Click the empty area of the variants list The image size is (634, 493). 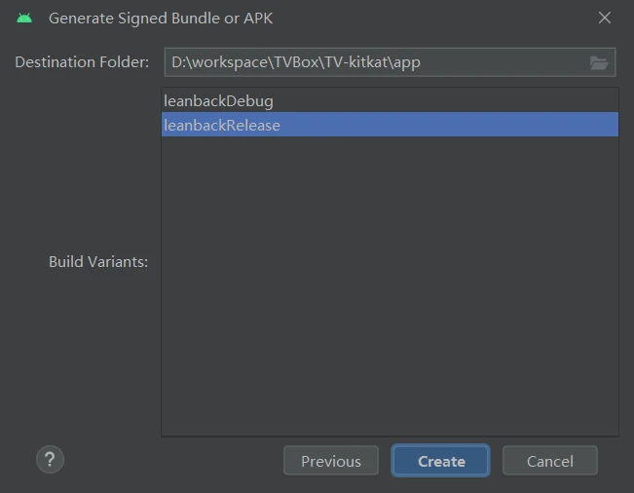point(390,292)
